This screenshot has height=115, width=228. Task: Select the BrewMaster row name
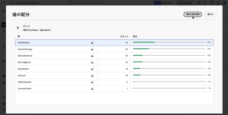tap(23, 69)
